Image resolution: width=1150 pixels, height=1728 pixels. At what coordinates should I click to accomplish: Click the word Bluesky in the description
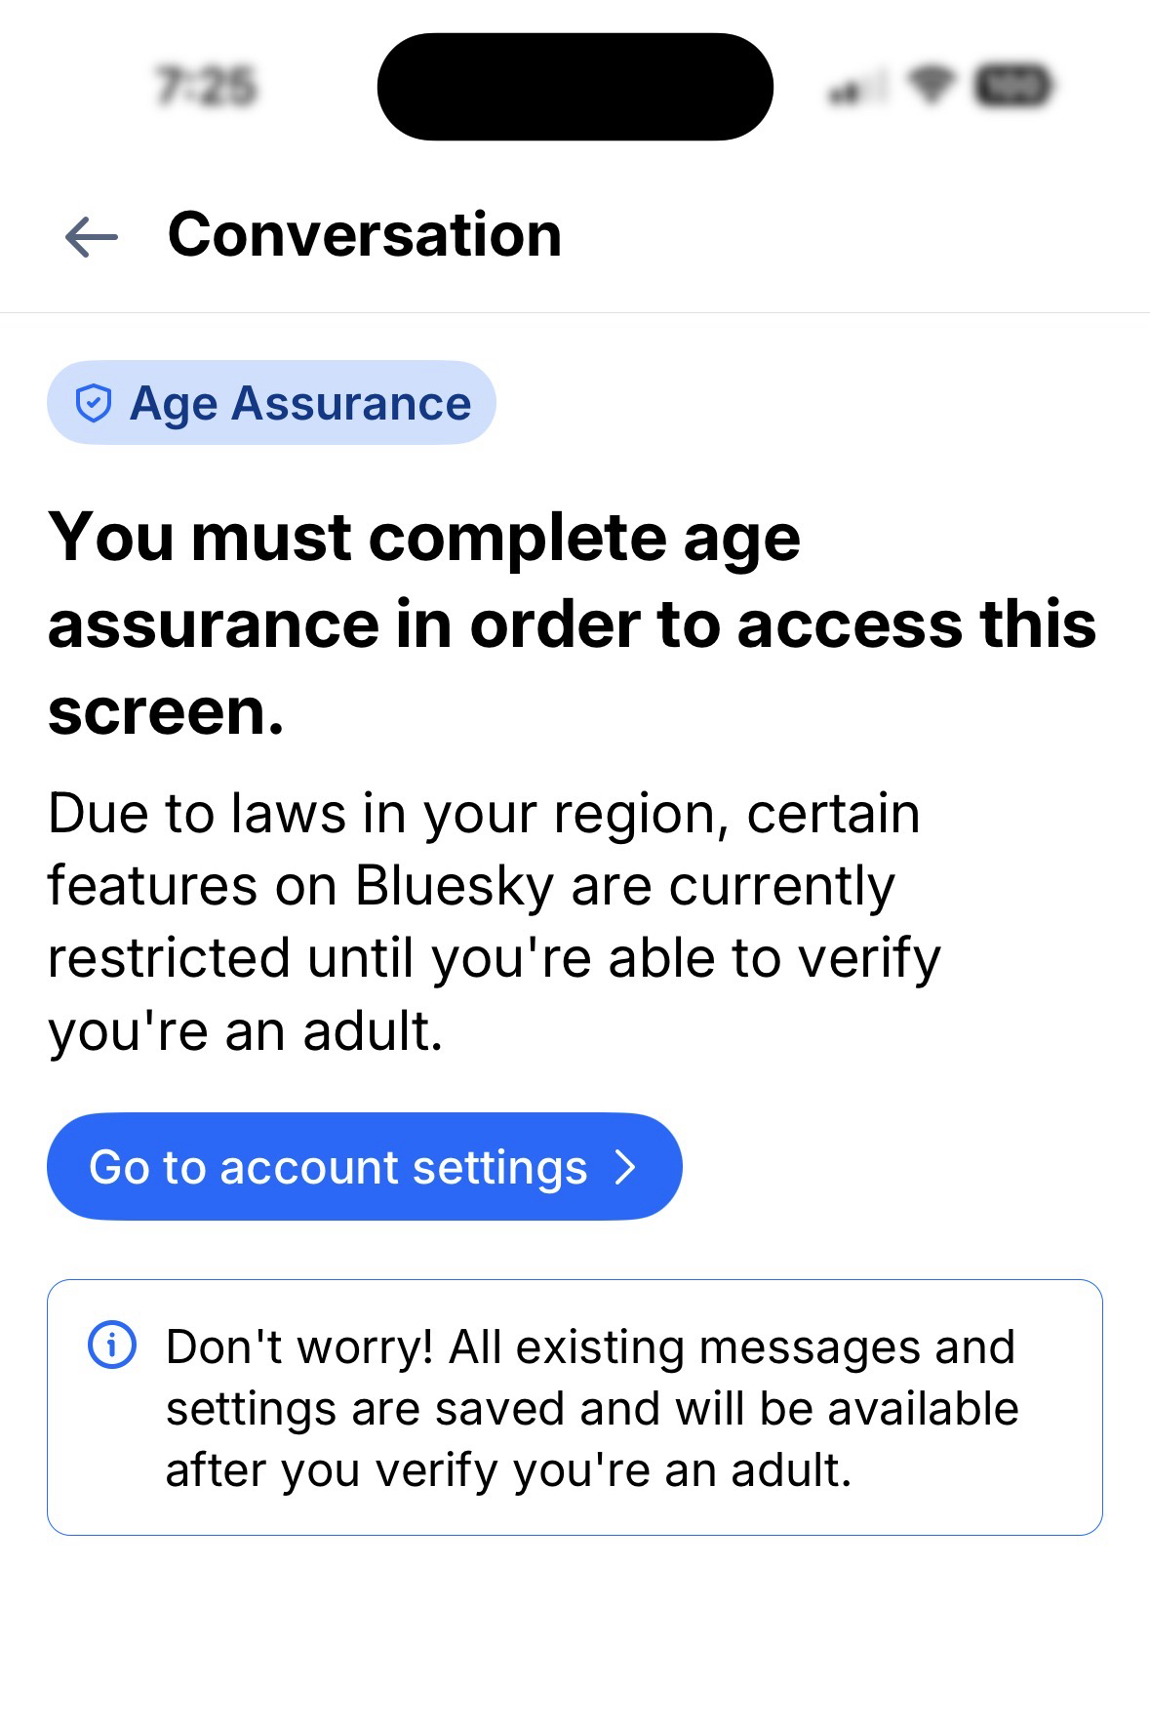tap(456, 886)
